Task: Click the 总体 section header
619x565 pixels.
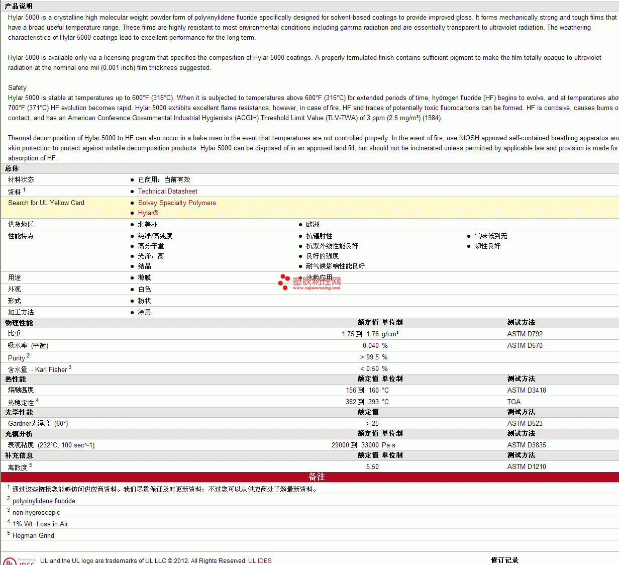Action: pyautogui.click(x=12, y=169)
